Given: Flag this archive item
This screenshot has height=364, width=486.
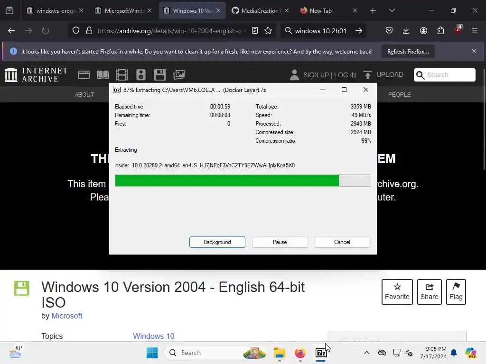Looking at the screenshot, I should pyautogui.click(x=456, y=292).
